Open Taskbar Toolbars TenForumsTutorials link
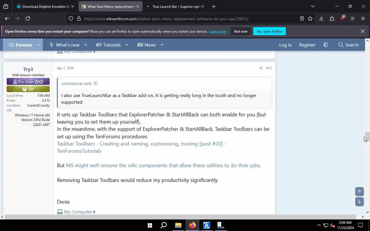 click(x=141, y=147)
